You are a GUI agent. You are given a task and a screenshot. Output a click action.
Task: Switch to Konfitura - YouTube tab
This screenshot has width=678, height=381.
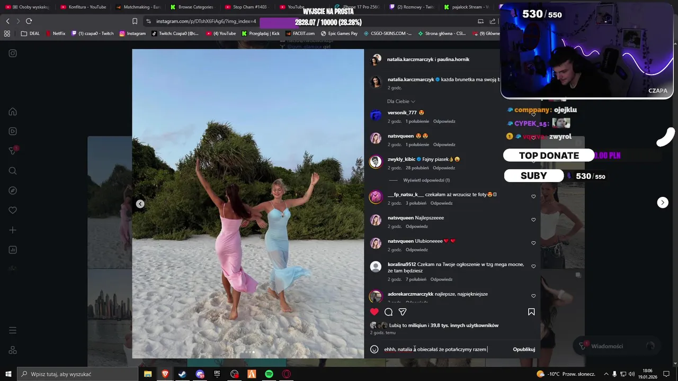83,7
